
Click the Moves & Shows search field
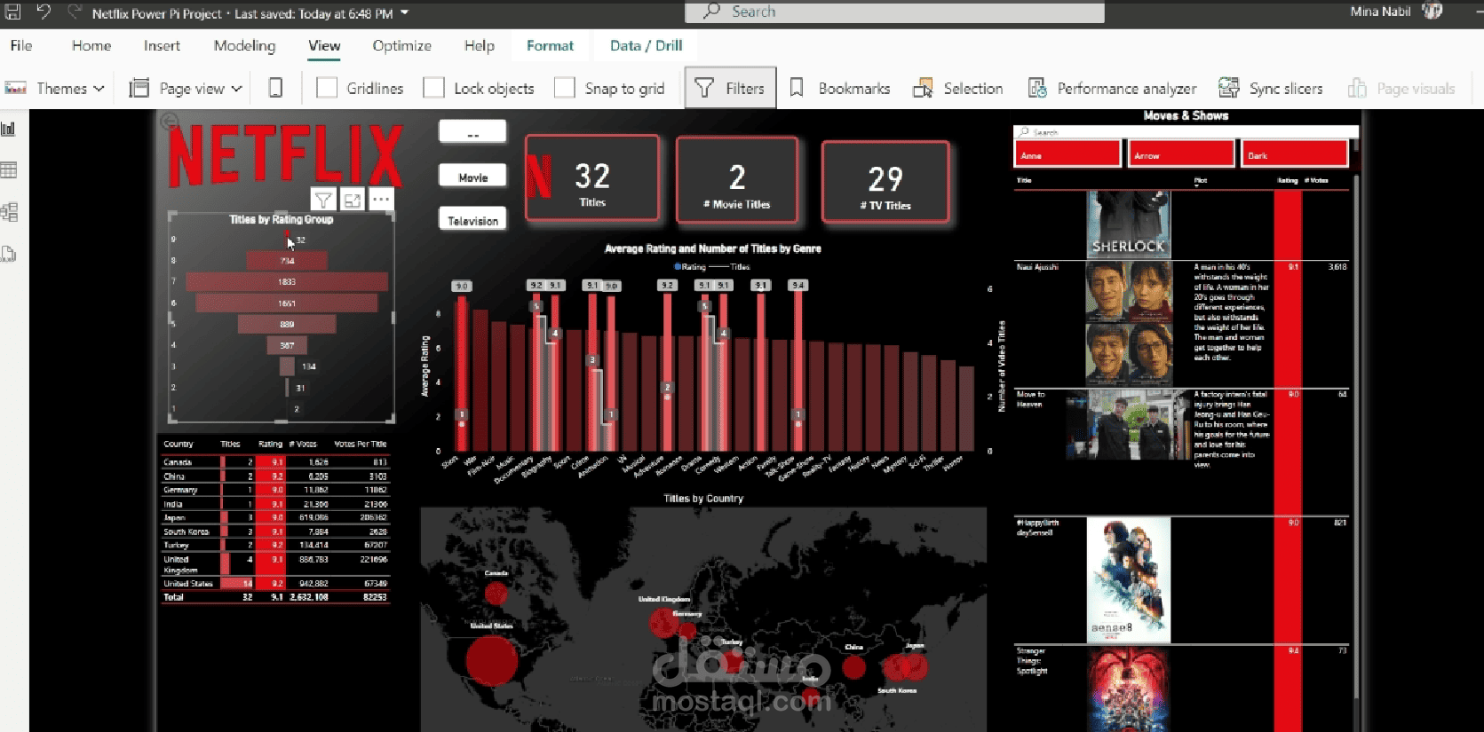point(1186,132)
